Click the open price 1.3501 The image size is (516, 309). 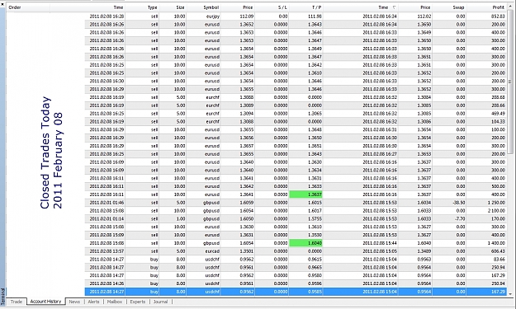(x=246, y=251)
